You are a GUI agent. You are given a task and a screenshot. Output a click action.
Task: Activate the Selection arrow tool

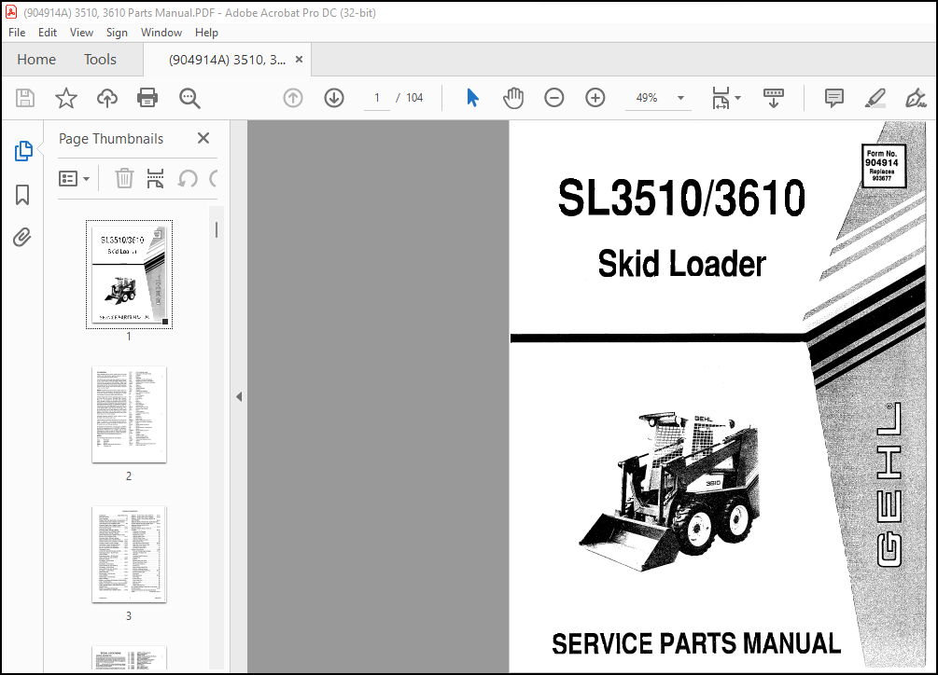(x=472, y=98)
